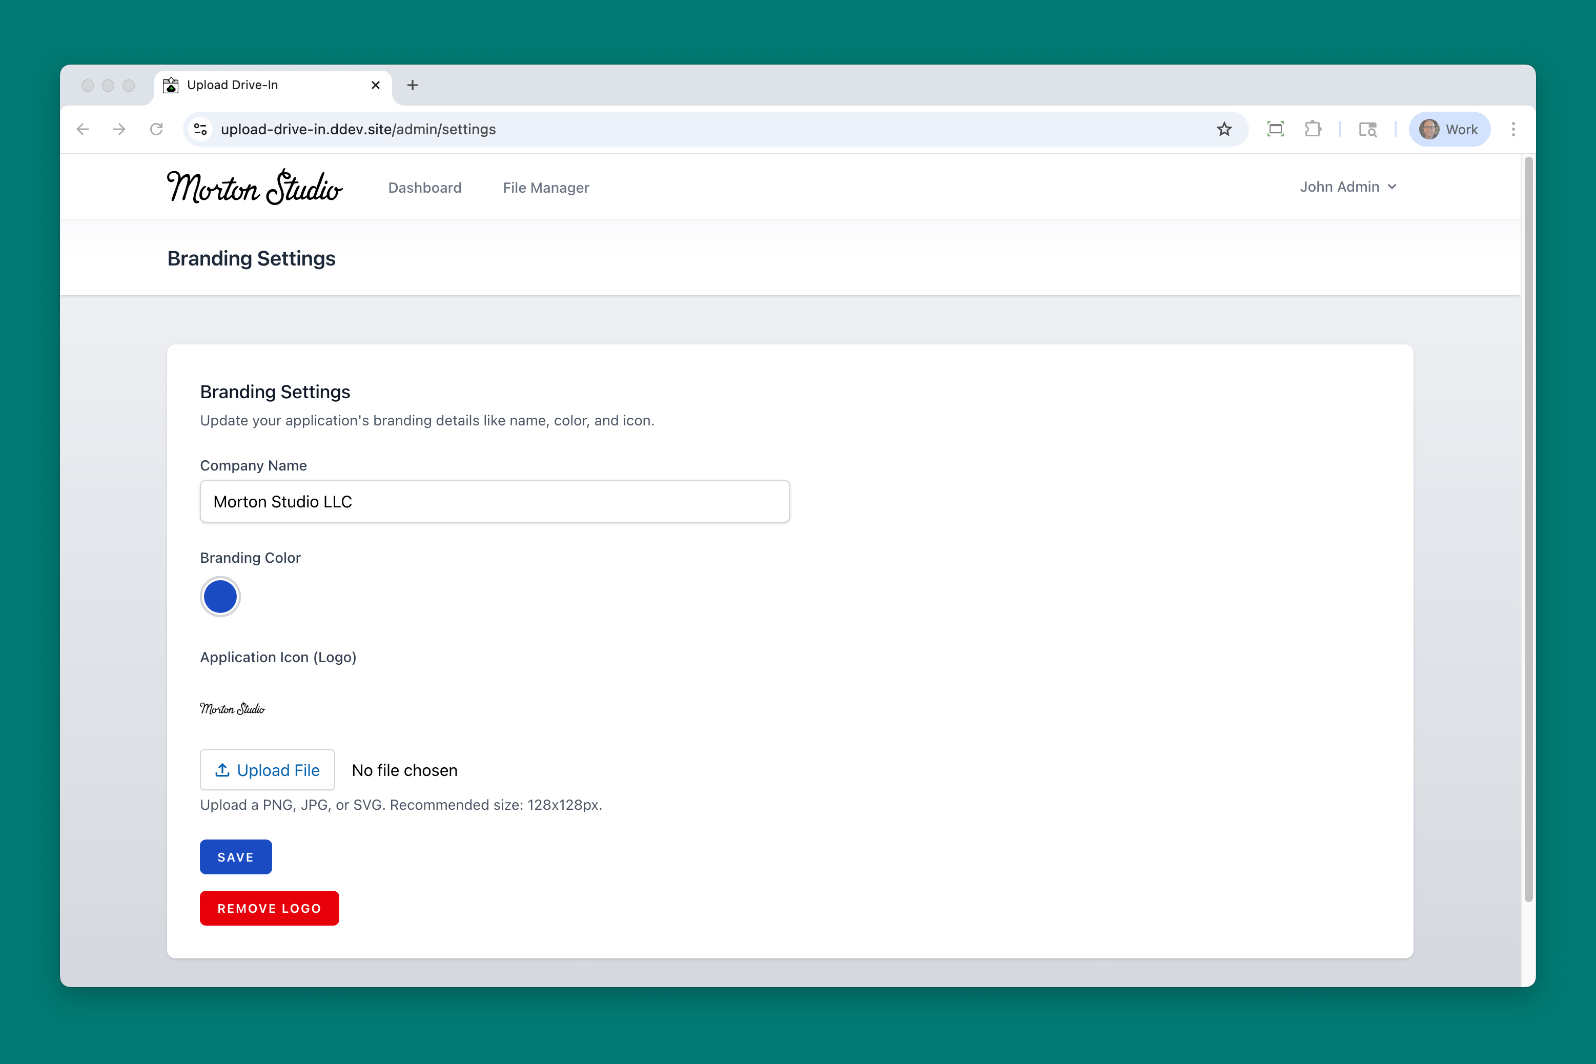Open the Work profile menu
1596x1064 pixels.
(1449, 129)
